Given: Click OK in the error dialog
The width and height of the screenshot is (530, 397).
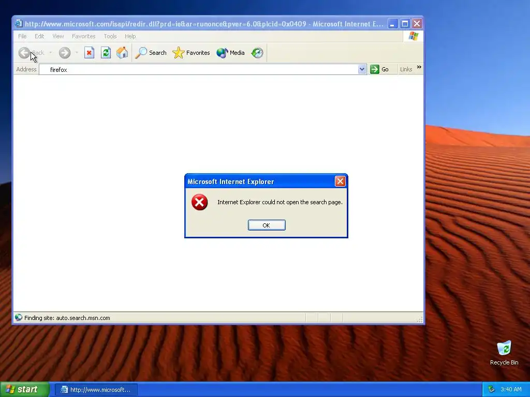Looking at the screenshot, I should pos(267,225).
